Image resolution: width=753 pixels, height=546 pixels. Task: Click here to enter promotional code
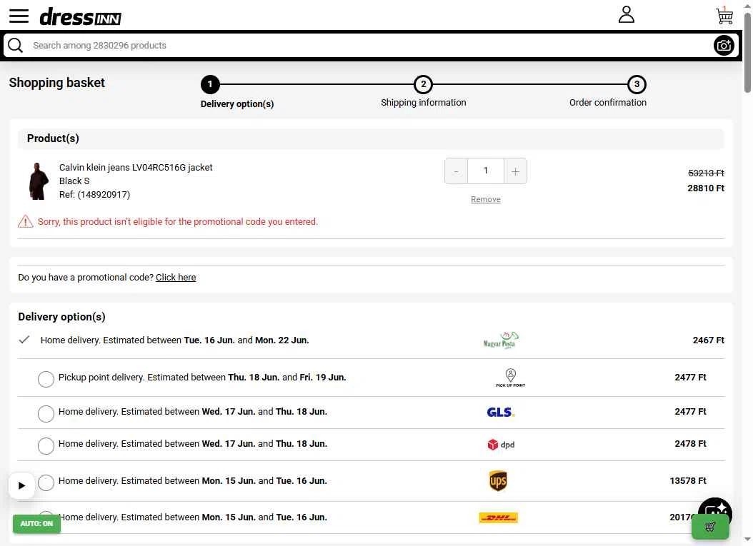[x=176, y=278]
